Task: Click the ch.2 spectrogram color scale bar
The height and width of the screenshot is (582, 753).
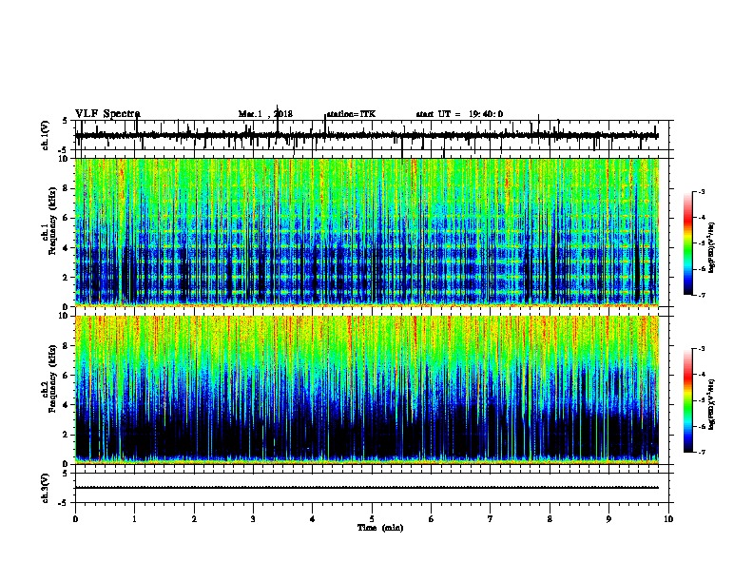Action: 687,400
